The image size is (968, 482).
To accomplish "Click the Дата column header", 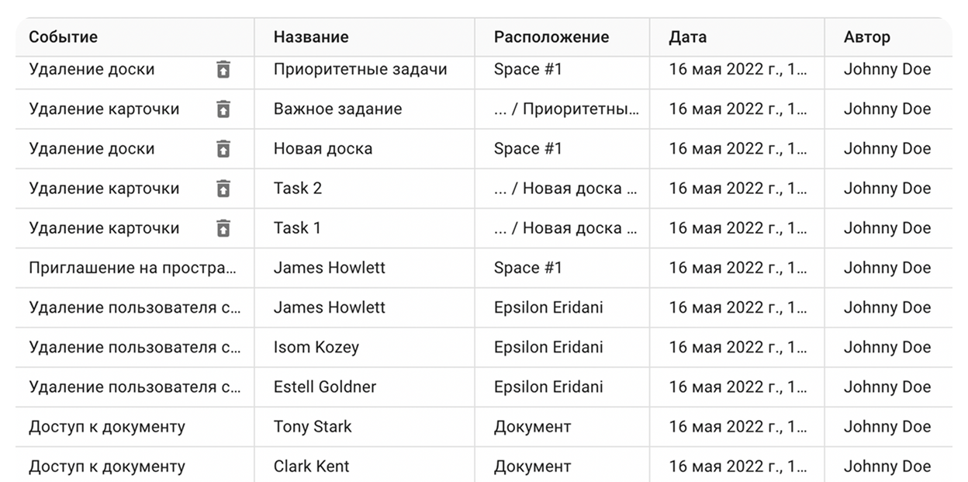I will point(688,36).
